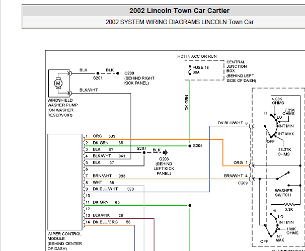Click the "DK BLU/WHT 6" connector label

233,123
